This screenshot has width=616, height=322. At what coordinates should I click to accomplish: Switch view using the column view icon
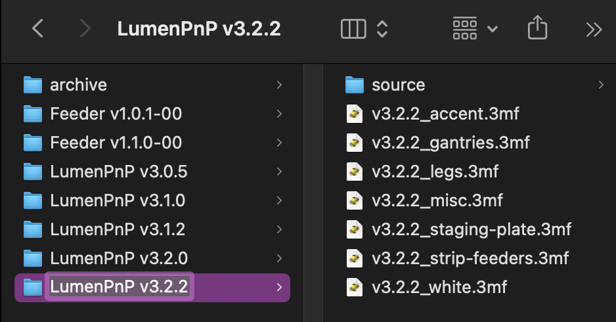coord(353,29)
